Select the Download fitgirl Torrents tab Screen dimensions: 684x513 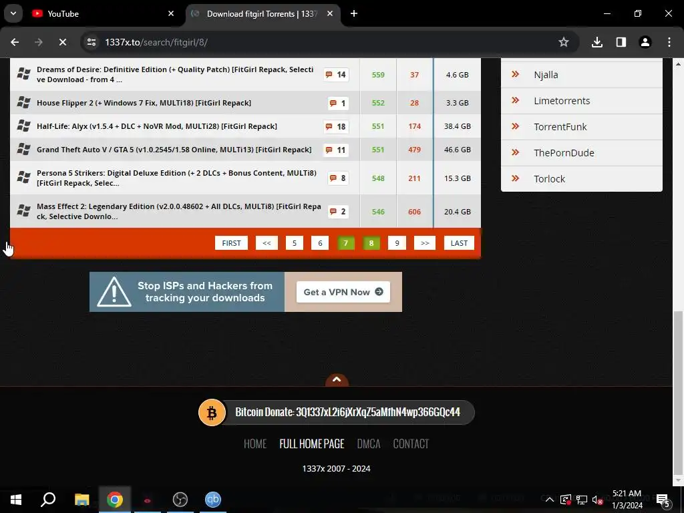pyautogui.click(x=262, y=13)
